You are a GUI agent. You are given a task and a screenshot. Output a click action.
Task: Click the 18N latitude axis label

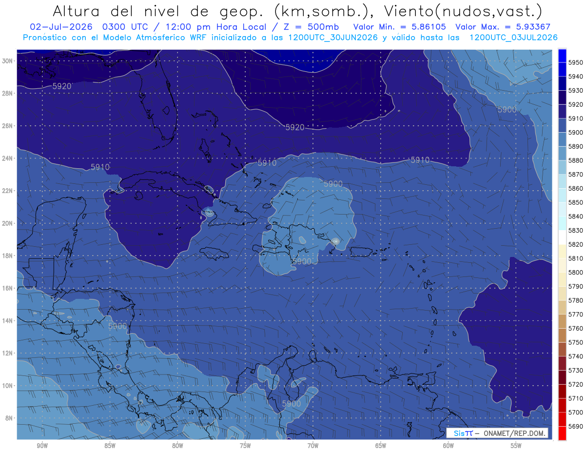pos(8,256)
